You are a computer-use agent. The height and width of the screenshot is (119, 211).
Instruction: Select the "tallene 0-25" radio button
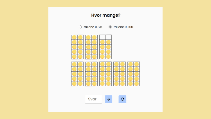[80, 27]
